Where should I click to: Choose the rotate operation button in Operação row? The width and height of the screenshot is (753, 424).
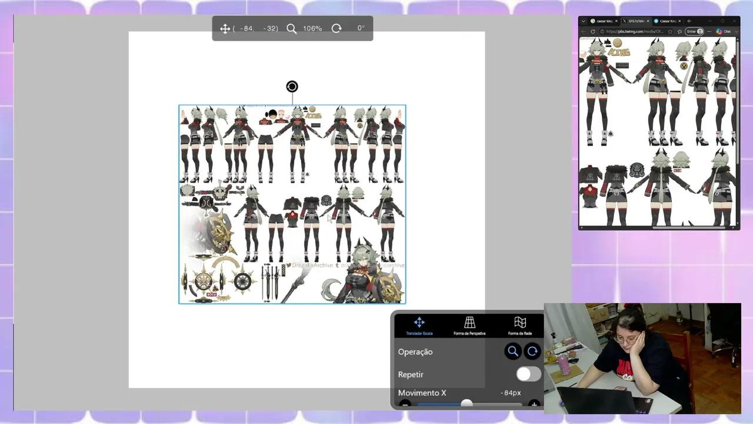click(532, 352)
